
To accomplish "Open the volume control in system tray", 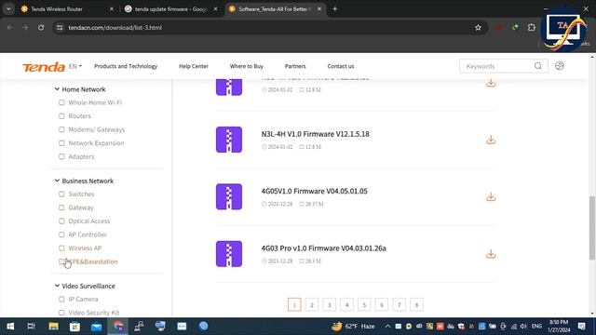I will coord(523,327).
